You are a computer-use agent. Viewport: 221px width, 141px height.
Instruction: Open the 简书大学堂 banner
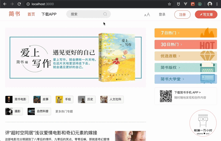coord(186,79)
